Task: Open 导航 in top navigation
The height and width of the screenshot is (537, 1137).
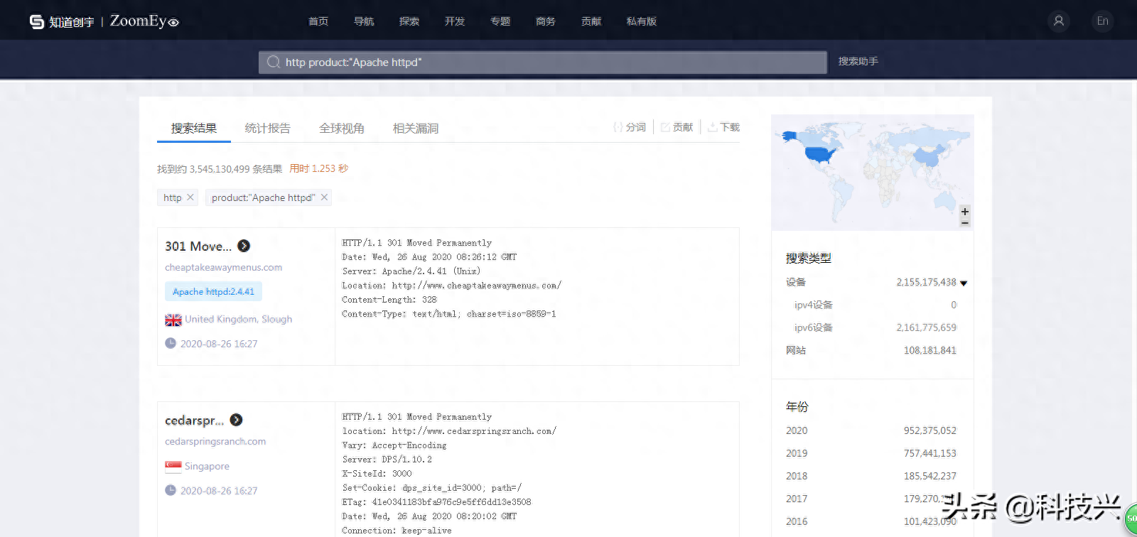Action: point(364,21)
